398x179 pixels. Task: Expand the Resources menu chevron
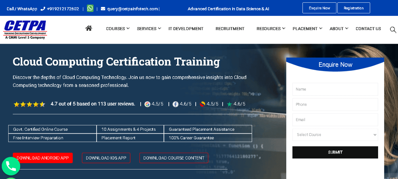point(284,28)
